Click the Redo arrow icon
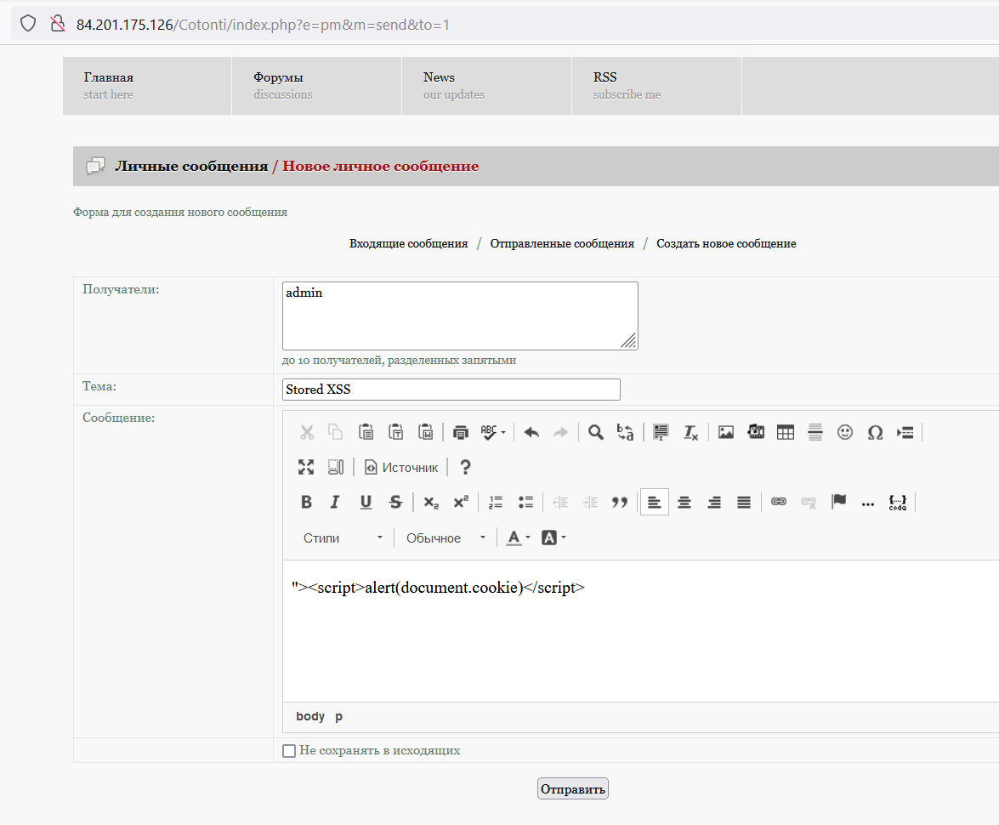999x825 pixels. (560, 432)
